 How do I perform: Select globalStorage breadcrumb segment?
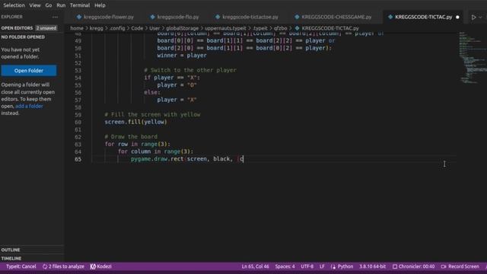[x=182, y=28]
